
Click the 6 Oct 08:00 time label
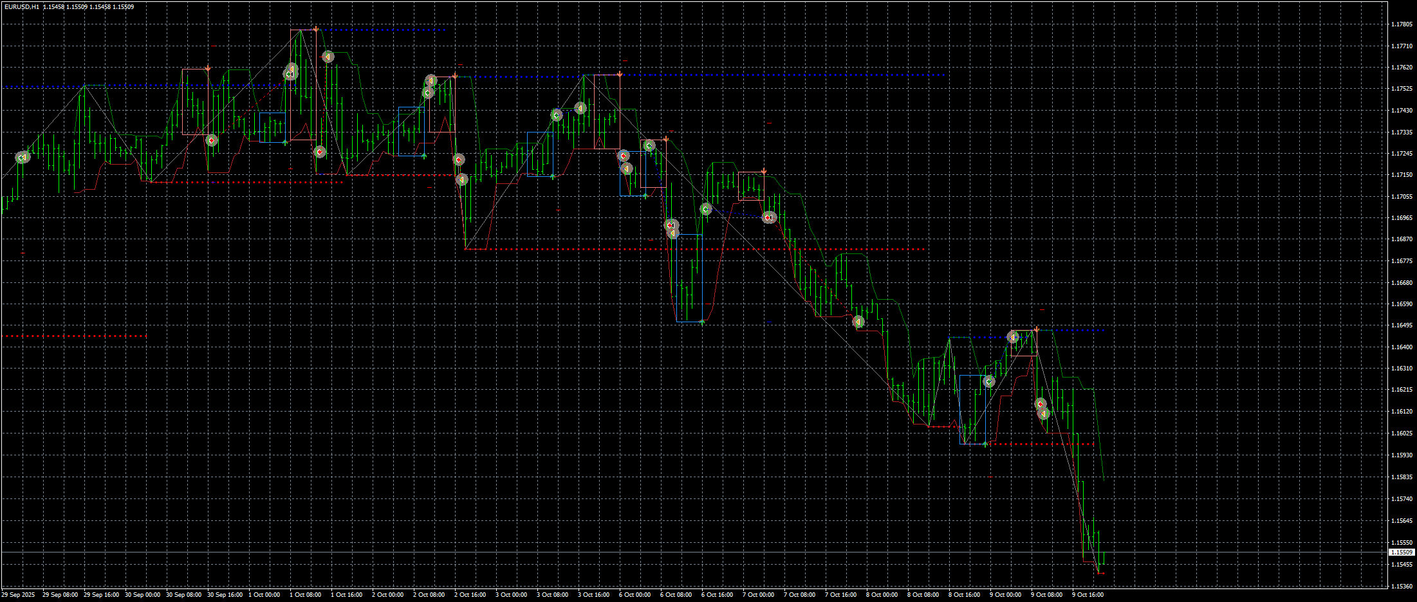tap(676, 594)
